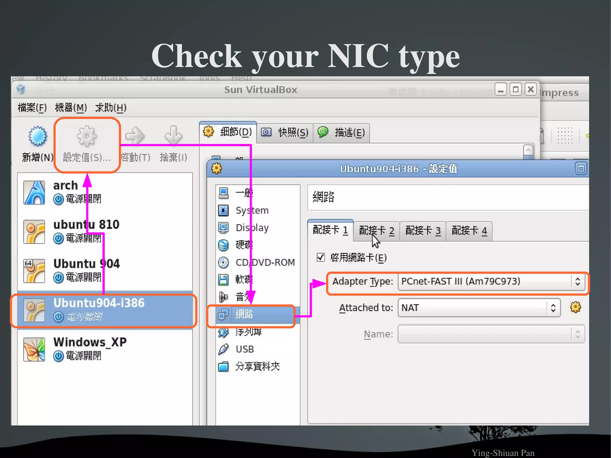
Task: Click the dotted grid icon in Impress window
Action: pyautogui.click(x=565, y=135)
